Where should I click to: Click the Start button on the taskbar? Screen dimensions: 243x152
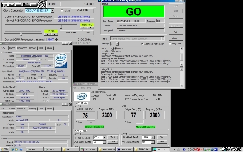5,149
